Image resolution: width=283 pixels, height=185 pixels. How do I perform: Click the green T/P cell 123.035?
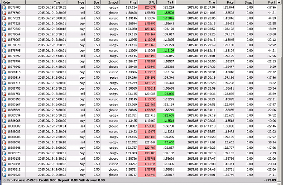(166, 94)
